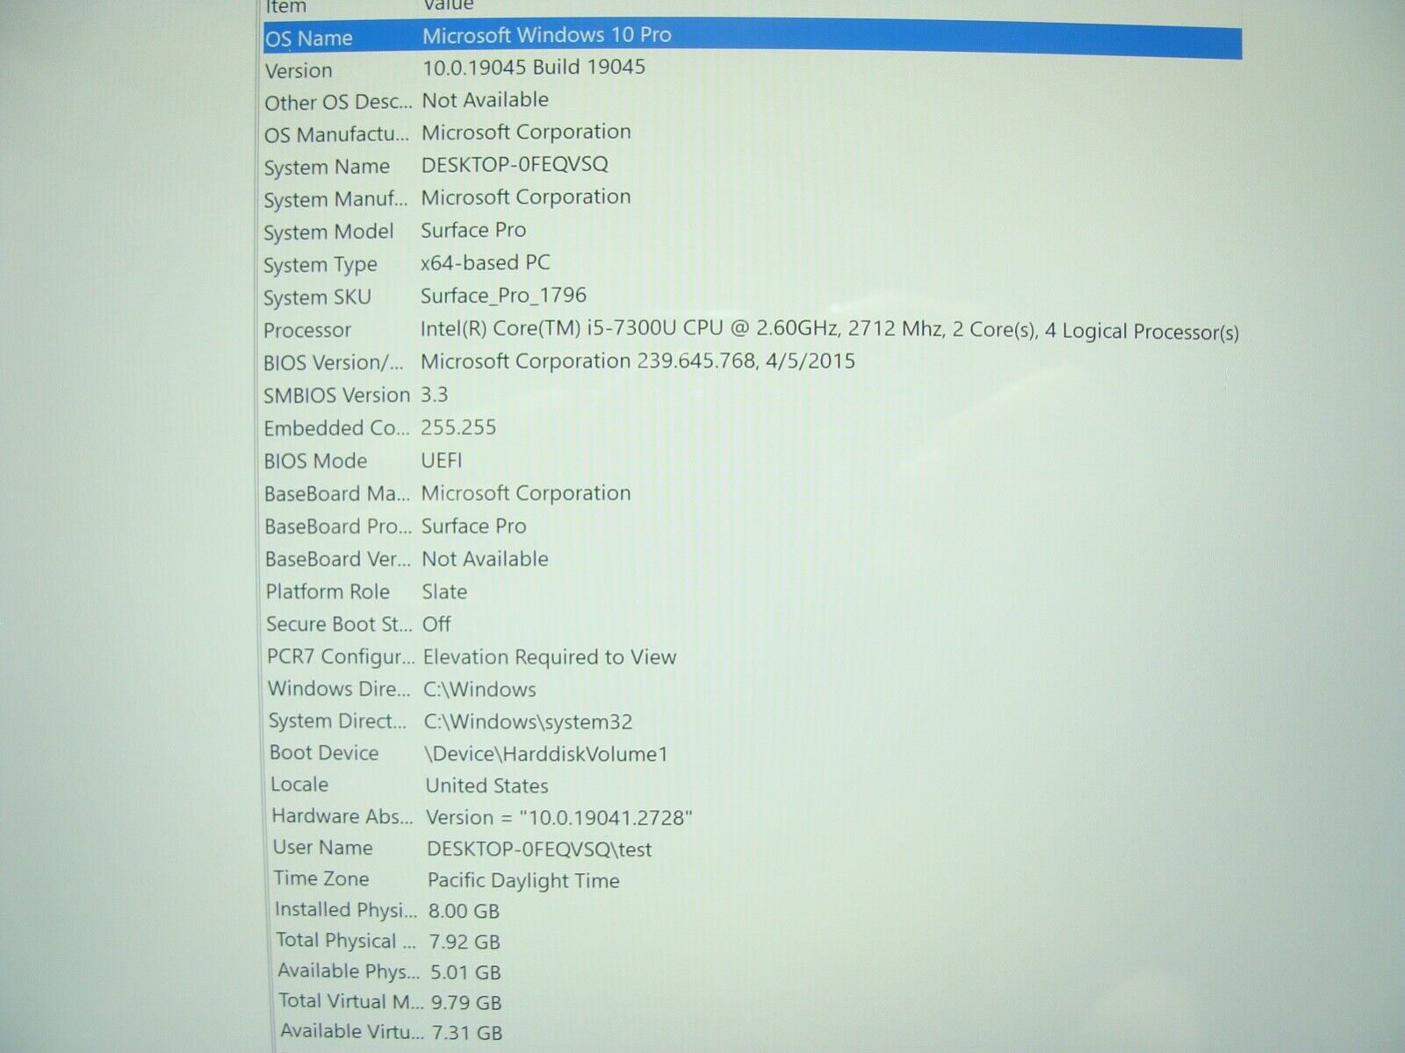This screenshot has width=1405, height=1053.
Task: Click the BaseBoard Product Surface Pro row
Action: pyautogui.click(x=753, y=526)
